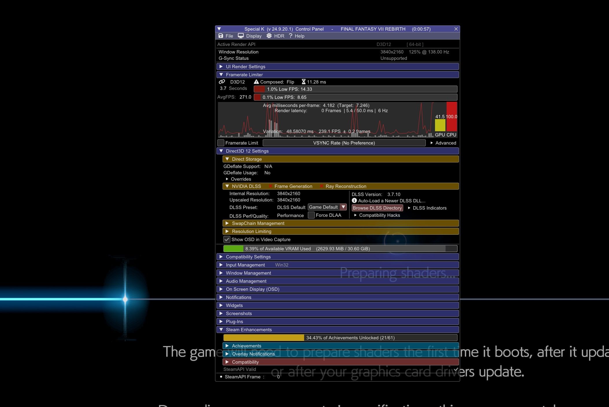609x407 pixels.
Task: Uncheck Show OSD in Video Capture
Action: pos(227,239)
